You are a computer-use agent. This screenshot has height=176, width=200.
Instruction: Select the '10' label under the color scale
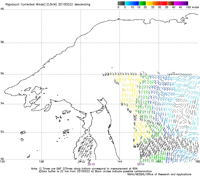[x=132, y=7]
